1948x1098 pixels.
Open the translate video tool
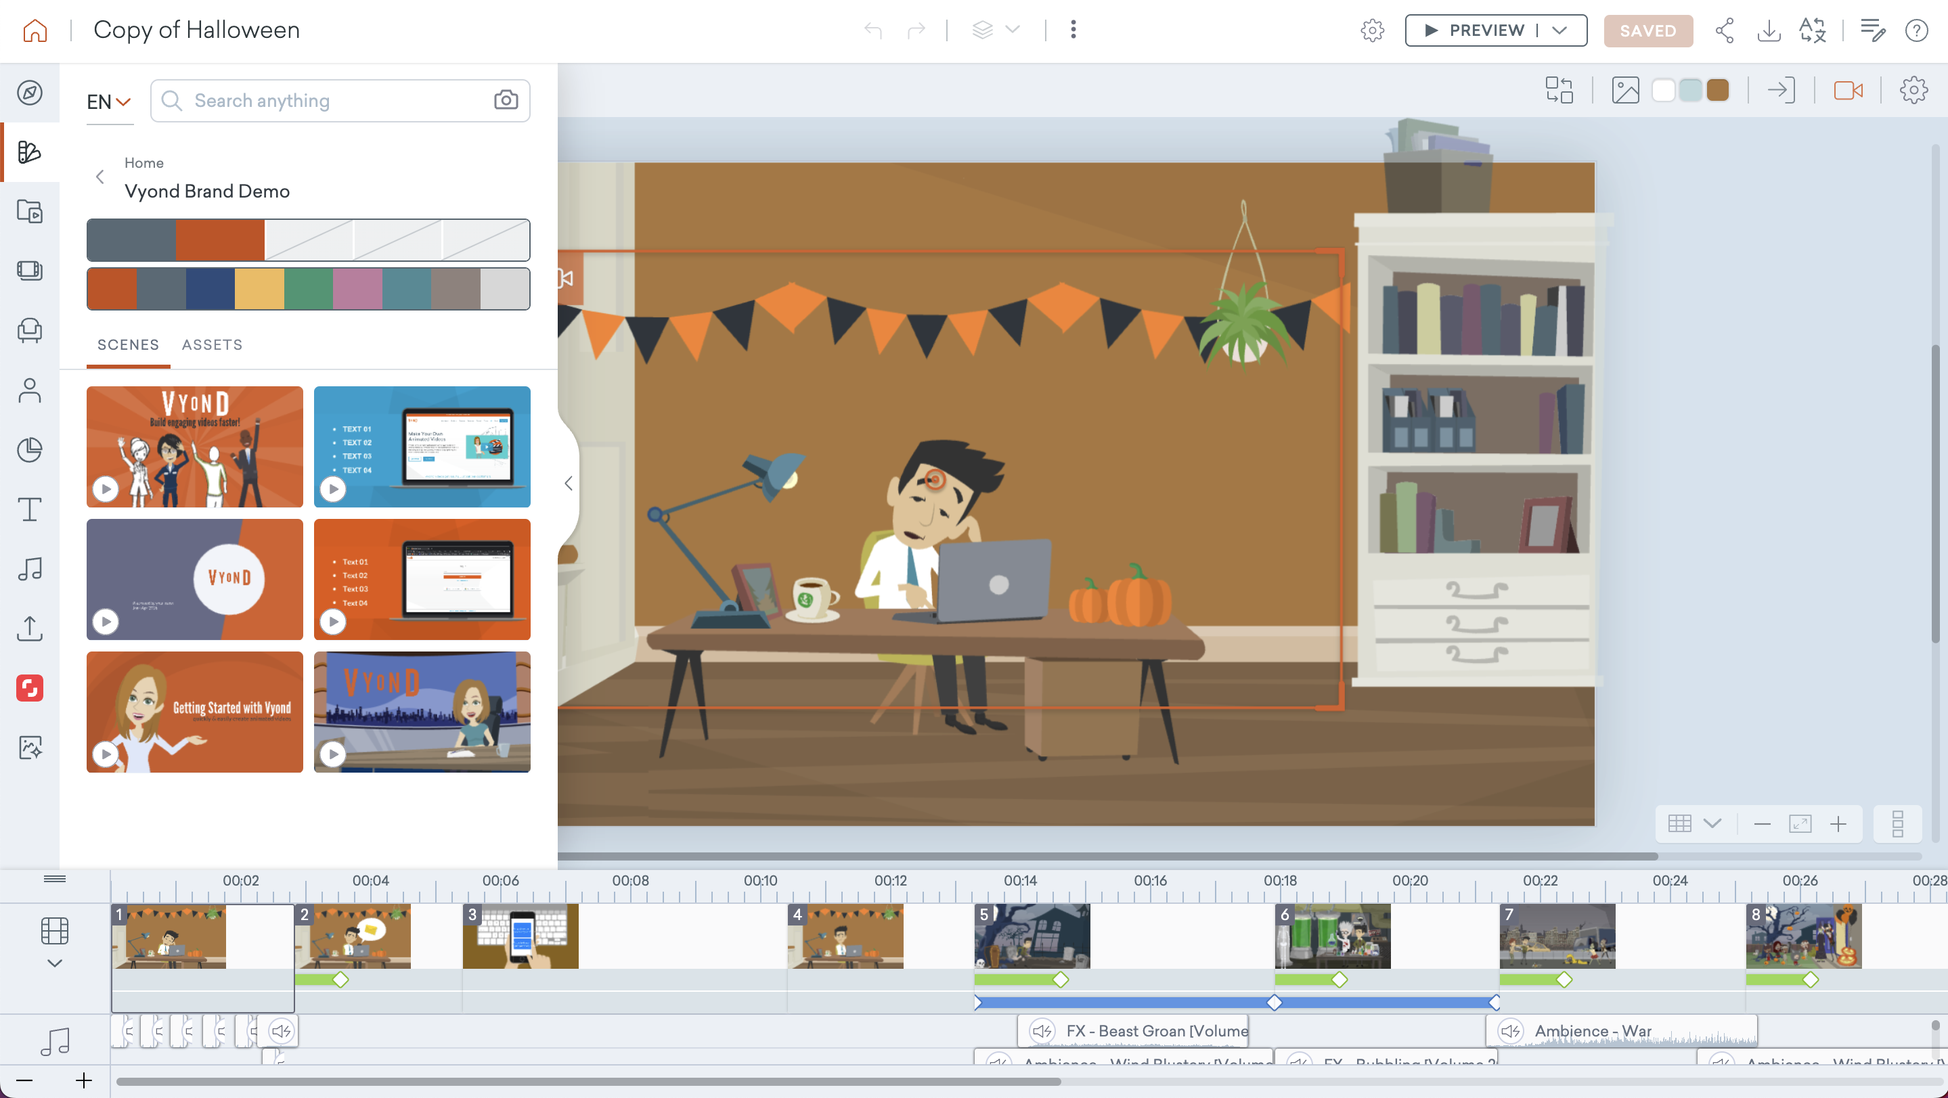point(1813,30)
